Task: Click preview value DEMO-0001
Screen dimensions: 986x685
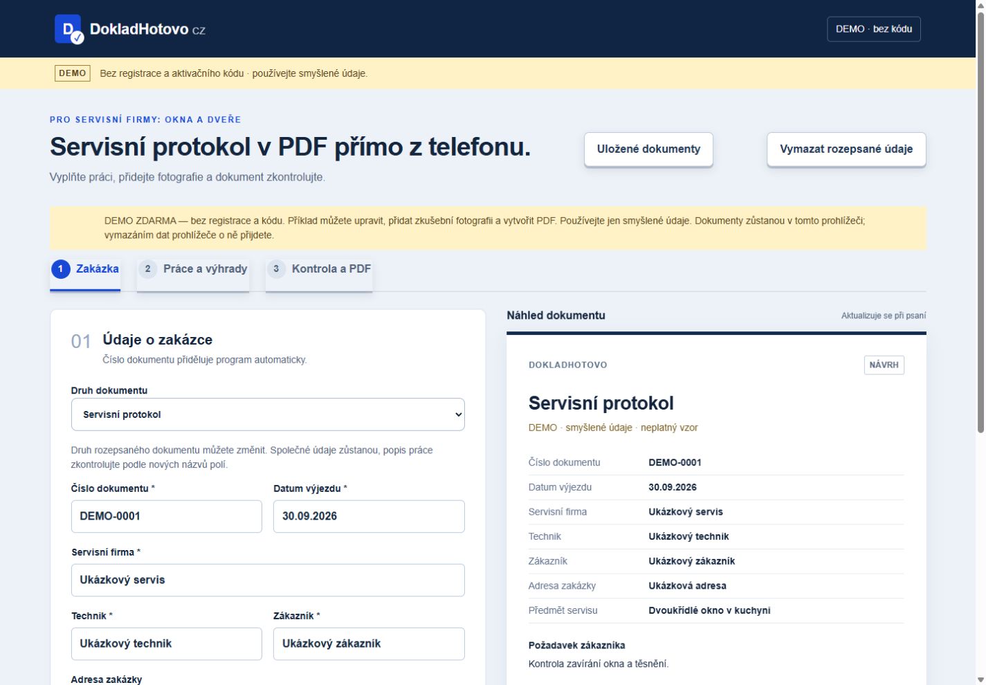Action: [x=675, y=463]
